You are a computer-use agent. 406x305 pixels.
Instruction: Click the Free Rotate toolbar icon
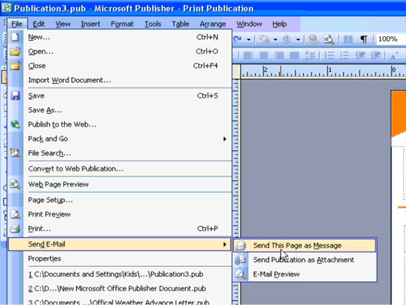tap(287, 39)
